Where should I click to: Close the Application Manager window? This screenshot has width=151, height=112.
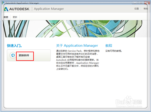point(147,3)
